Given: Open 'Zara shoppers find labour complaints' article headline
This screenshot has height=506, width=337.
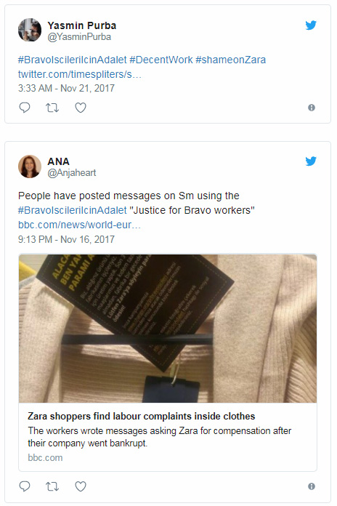Looking at the screenshot, I should [x=141, y=417].
